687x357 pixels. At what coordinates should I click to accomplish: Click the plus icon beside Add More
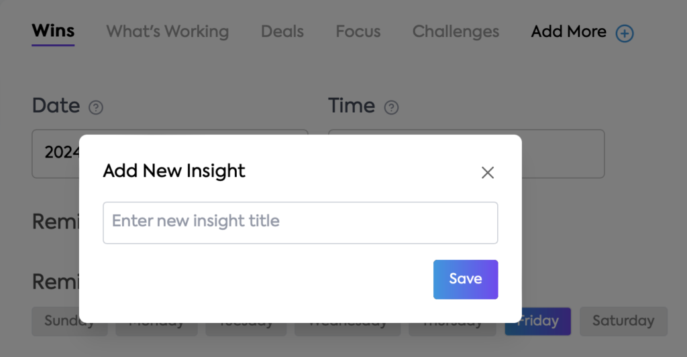[x=625, y=33]
